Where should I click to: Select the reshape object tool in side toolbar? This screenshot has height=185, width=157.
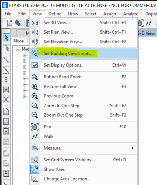[6, 47]
